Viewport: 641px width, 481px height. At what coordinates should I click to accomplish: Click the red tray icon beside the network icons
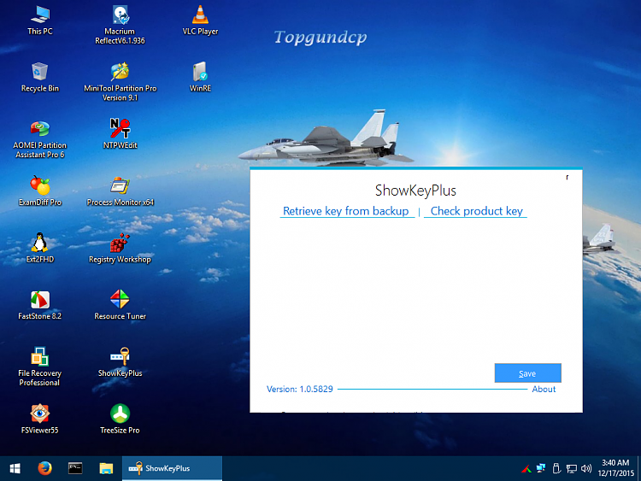[526, 469]
